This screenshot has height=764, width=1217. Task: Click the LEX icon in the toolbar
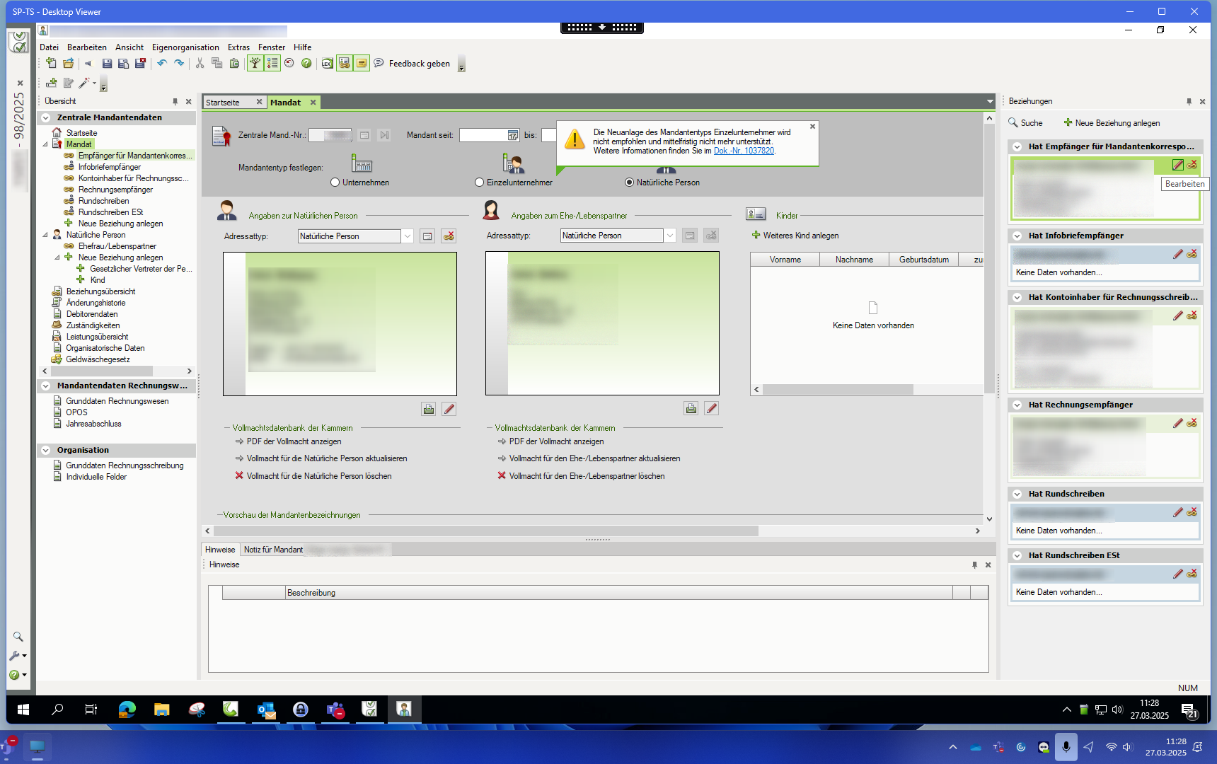[x=327, y=64]
